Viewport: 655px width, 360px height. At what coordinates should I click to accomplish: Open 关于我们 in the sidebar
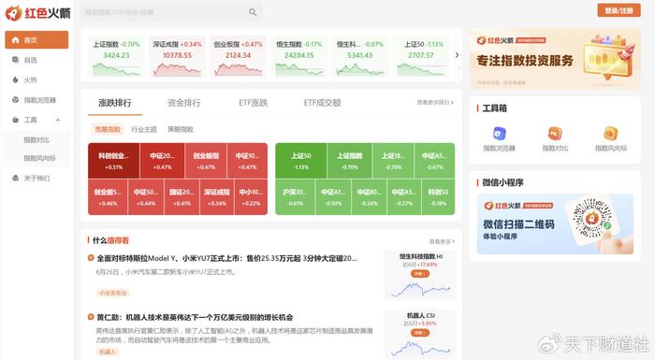[36, 179]
